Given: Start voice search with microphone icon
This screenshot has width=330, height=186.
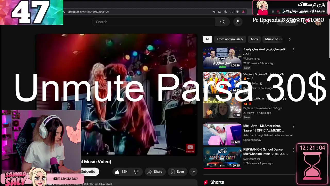Looking at the screenshot, I should click(238, 22).
